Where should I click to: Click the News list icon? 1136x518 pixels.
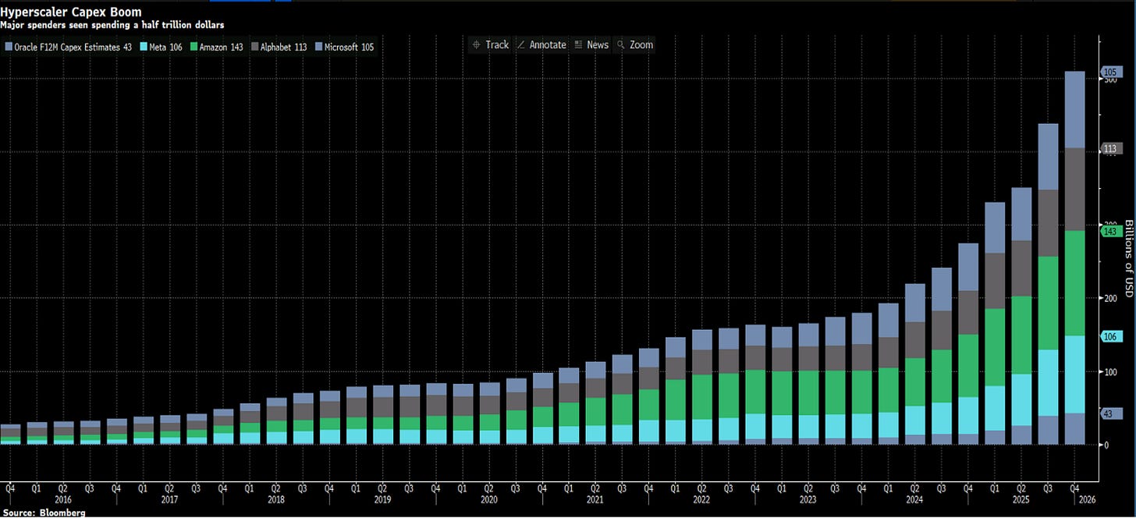(x=578, y=45)
